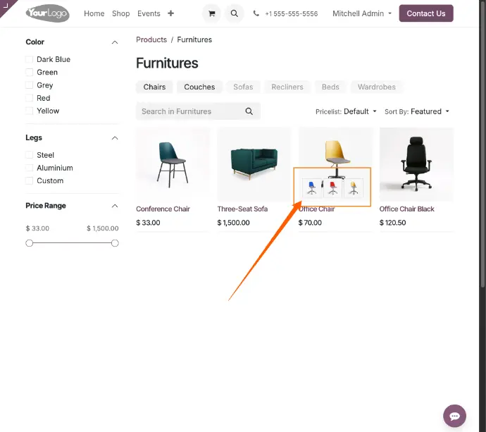Screen dimensions: 486x432
Task: Tick the Yellow color checkbox
Action: 29,111
